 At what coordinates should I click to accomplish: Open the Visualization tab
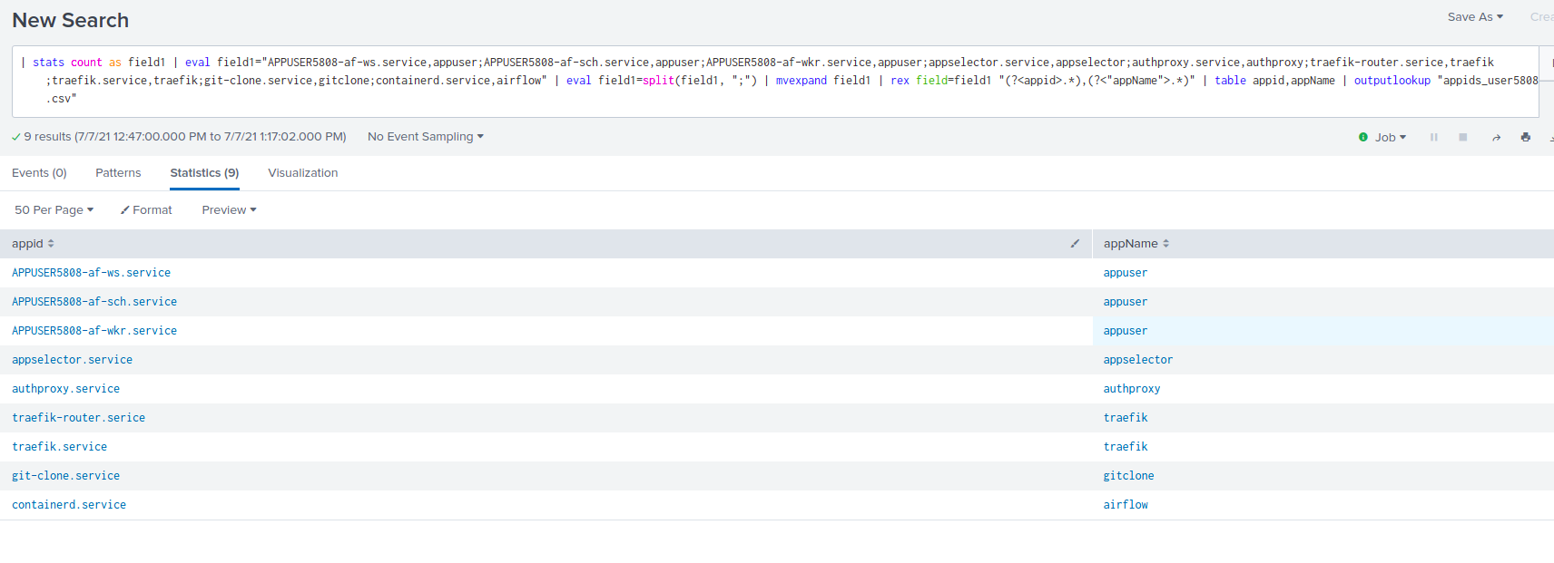302,173
